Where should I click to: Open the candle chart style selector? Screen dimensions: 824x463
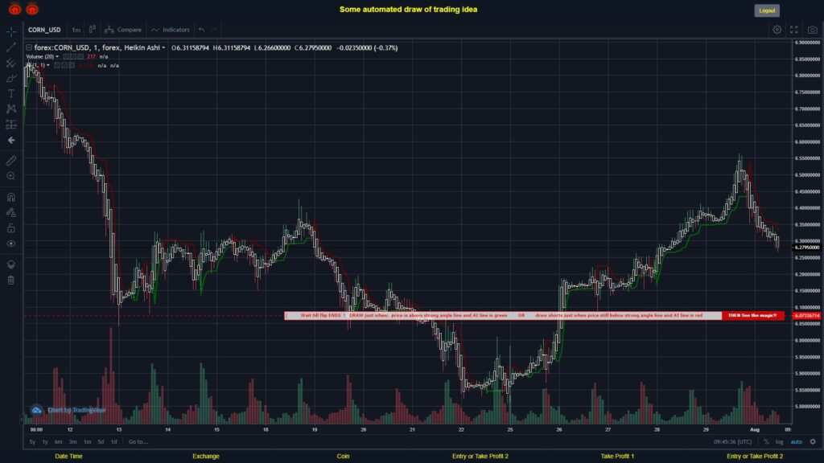92,30
